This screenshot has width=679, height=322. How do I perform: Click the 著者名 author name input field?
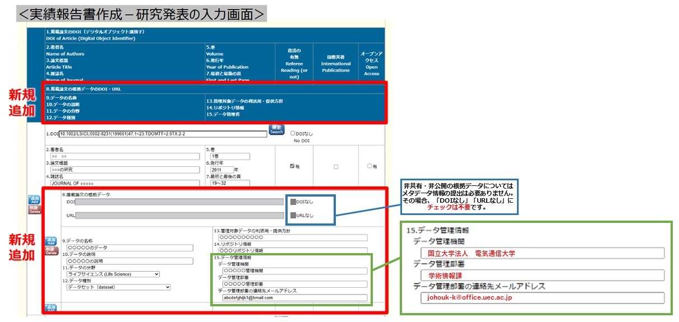[125, 156]
